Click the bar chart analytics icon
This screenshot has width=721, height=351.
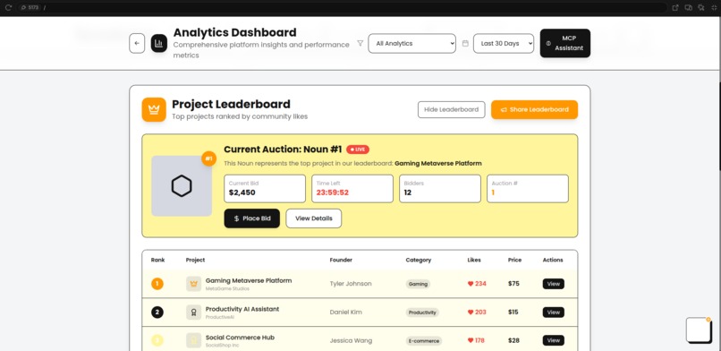pyautogui.click(x=159, y=43)
